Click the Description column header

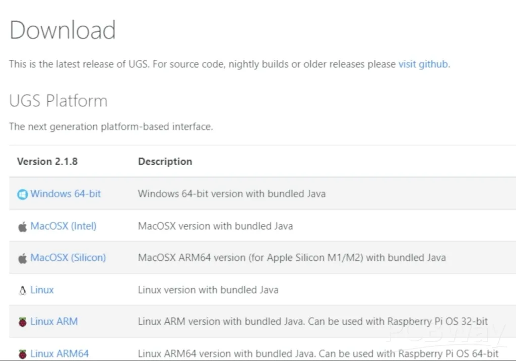click(x=165, y=162)
